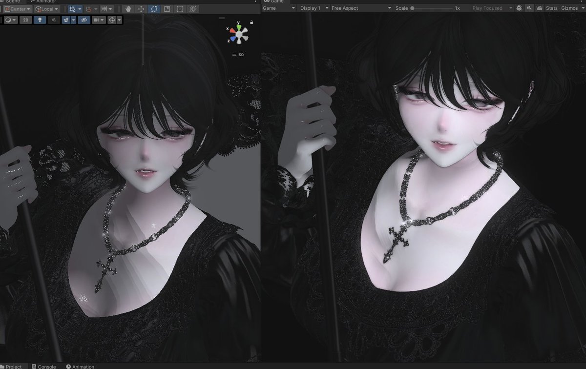Open the Animation tab
Viewport: 586px width, 369px height.
tap(80, 367)
